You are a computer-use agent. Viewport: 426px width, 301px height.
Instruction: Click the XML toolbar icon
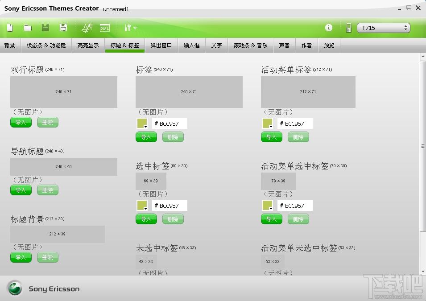pyautogui.click(x=104, y=28)
